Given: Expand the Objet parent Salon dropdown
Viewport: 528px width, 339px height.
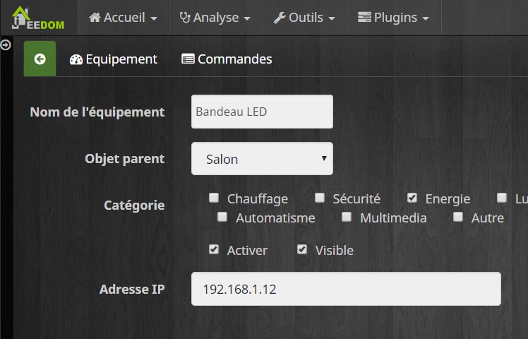Looking at the screenshot, I should 262,159.
